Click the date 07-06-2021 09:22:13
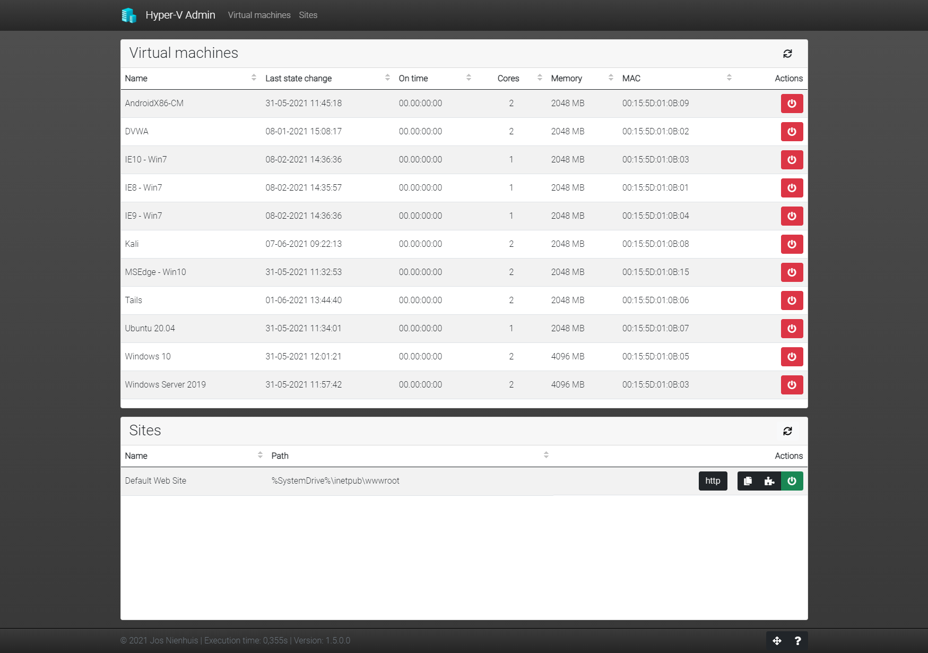928x653 pixels. pos(303,244)
